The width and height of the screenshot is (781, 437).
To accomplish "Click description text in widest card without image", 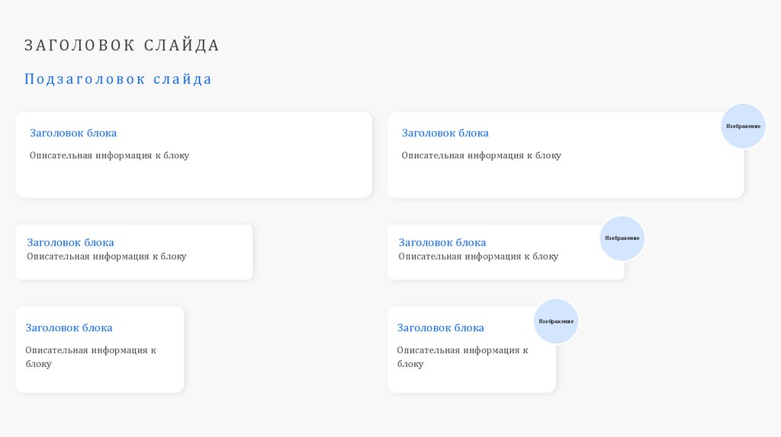I will click(x=109, y=155).
